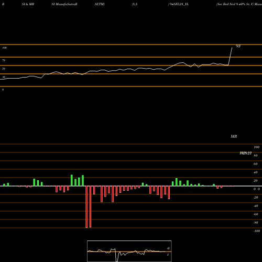Click the MR axis label '-80'
The image size is (262, 262).
(x=256, y=223)
